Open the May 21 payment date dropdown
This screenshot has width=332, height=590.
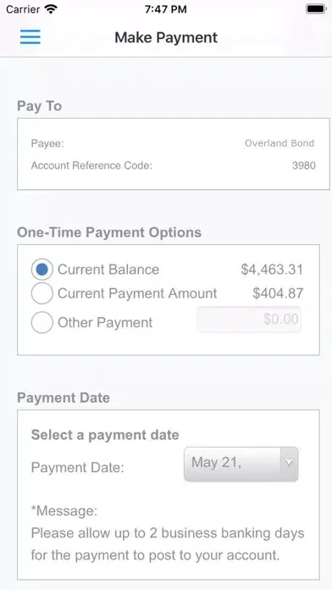tap(241, 464)
